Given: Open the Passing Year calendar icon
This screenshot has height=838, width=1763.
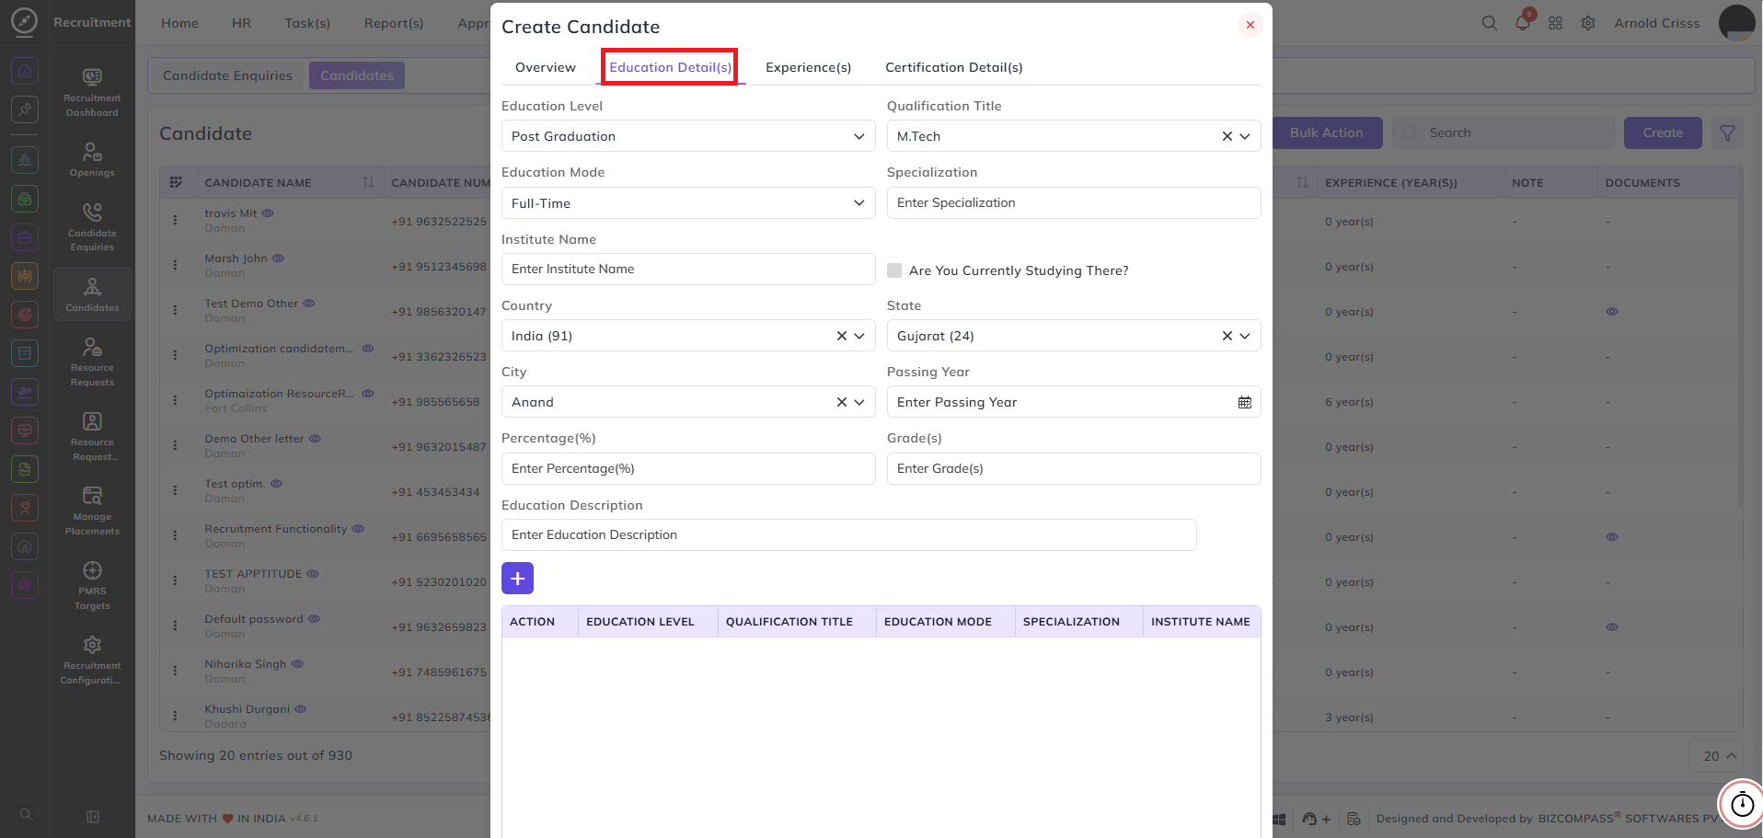Looking at the screenshot, I should 1244,402.
